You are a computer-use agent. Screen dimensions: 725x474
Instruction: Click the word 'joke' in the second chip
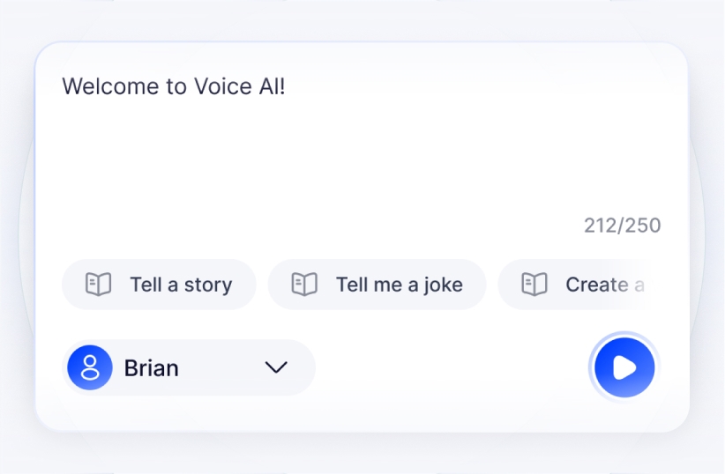443,285
